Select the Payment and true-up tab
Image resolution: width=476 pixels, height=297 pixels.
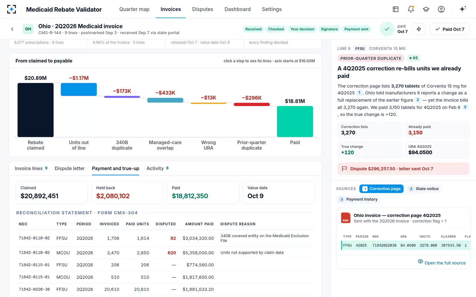coord(115,168)
